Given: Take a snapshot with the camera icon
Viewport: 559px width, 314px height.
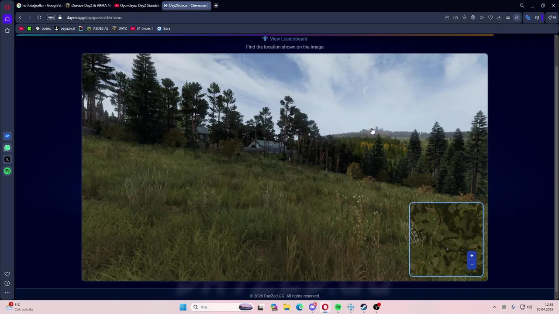Looking at the screenshot, I should pos(455,17).
